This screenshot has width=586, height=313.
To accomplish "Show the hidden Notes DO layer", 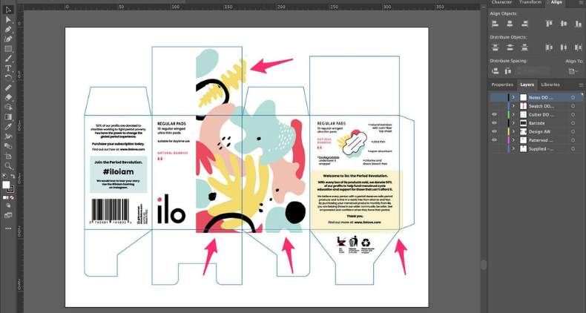I will (494, 97).
